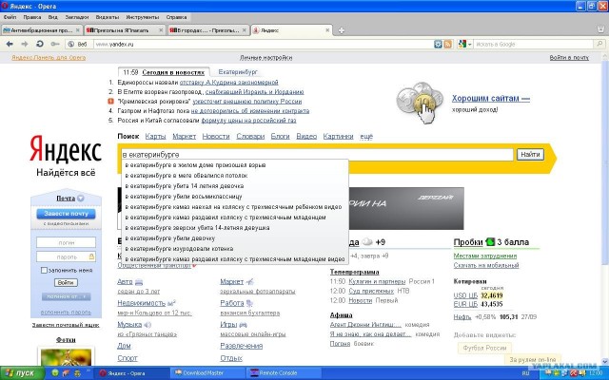Reload the page with the refresh icon
This screenshot has height=380, width=609.
click(x=40, y=45)
